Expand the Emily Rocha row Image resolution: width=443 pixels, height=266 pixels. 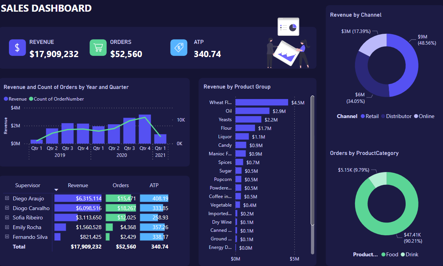7,227
